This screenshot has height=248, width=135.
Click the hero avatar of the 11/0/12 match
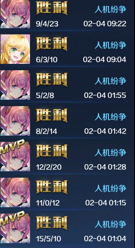tap(15, 193)
